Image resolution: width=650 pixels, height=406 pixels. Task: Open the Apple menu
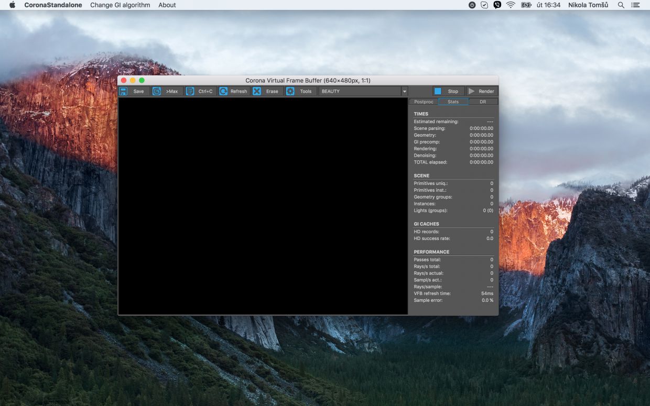[x=13, y=5]
